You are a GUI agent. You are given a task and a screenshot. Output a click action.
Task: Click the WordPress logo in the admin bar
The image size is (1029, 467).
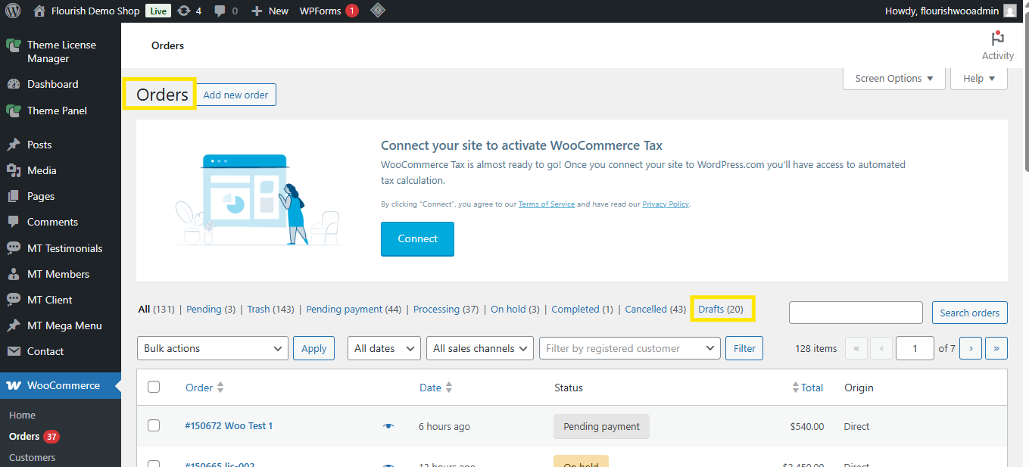[13, 11]
